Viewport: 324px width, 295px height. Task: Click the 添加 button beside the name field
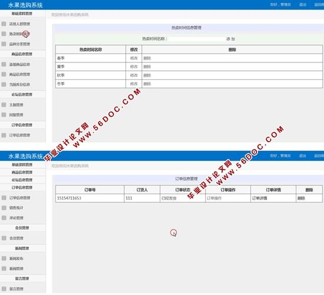click(x=230, y=39)
